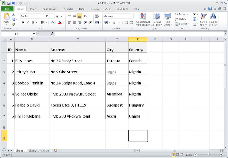The width and height of the screenshot is (228, 158).
Task: Decrease font size with Shrink Font icon
Action: point(62,16)
